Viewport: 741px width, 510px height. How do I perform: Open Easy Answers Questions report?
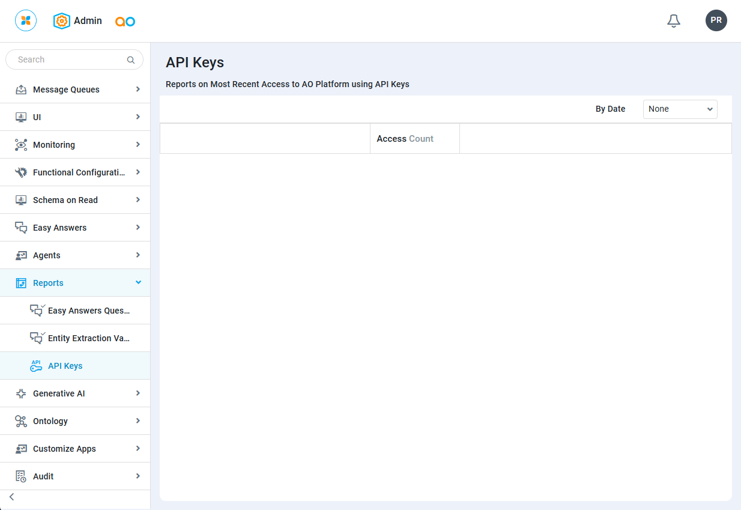[88, 311]
